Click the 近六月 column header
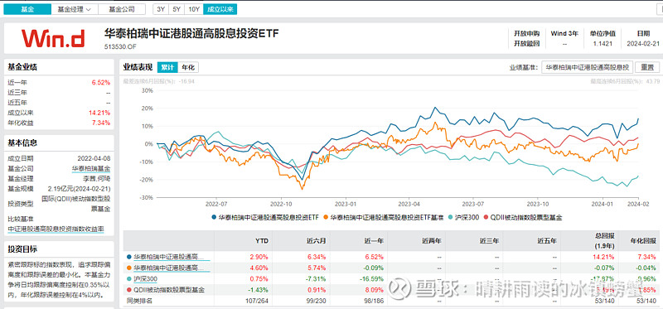The width and height of the screenshot is (663, 309). tap(316, 241)
